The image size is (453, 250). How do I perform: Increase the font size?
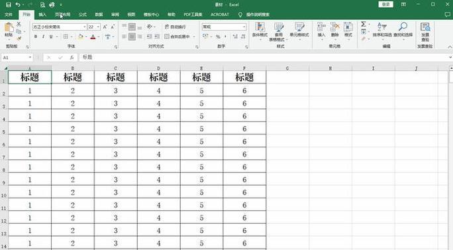click(105, 27)
